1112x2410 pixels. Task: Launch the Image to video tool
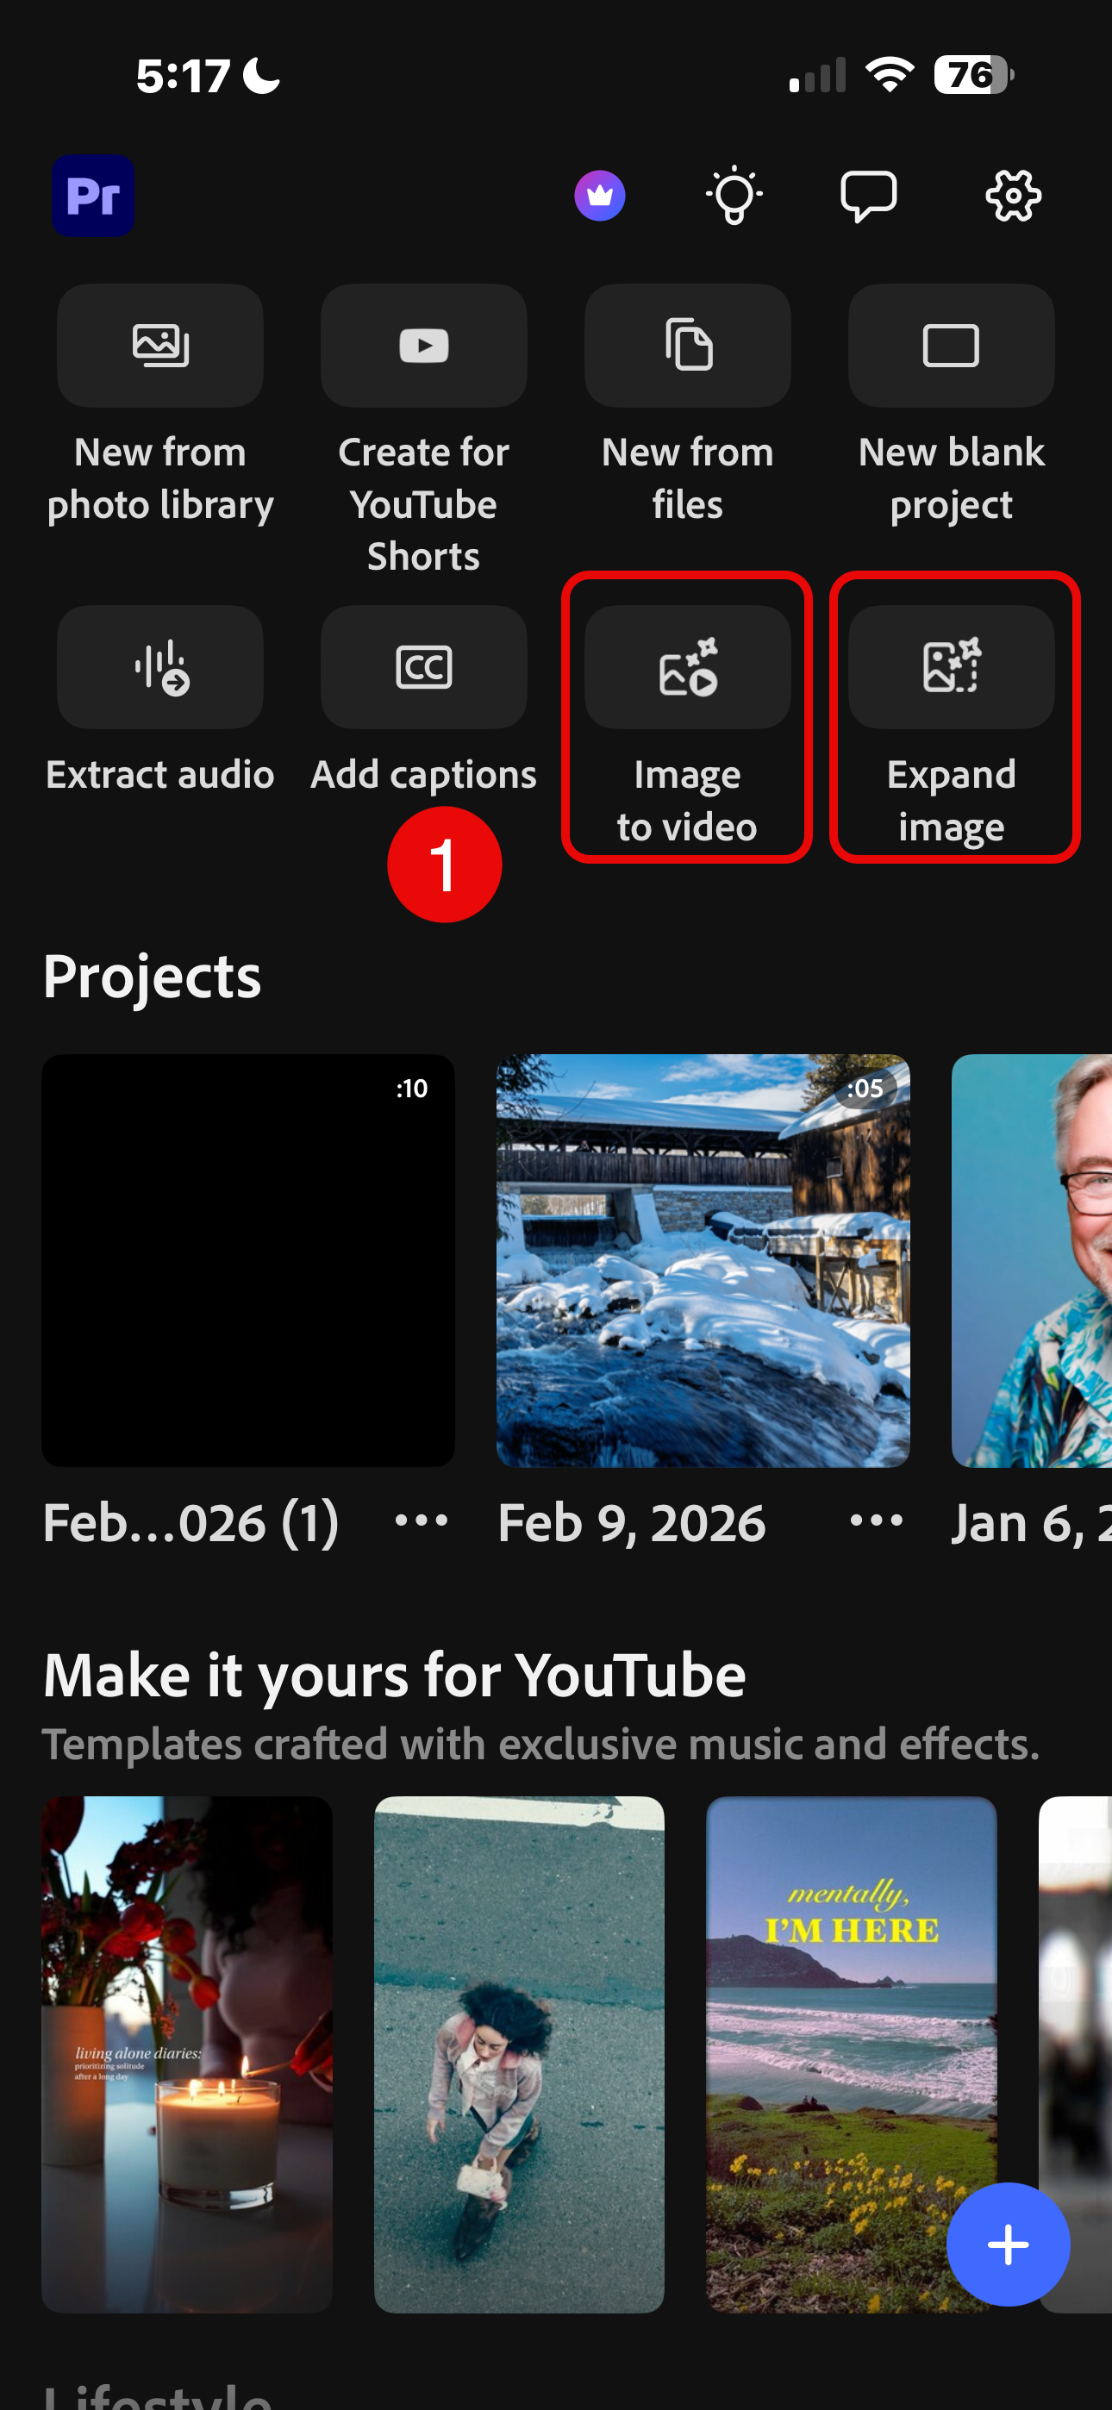687,668
